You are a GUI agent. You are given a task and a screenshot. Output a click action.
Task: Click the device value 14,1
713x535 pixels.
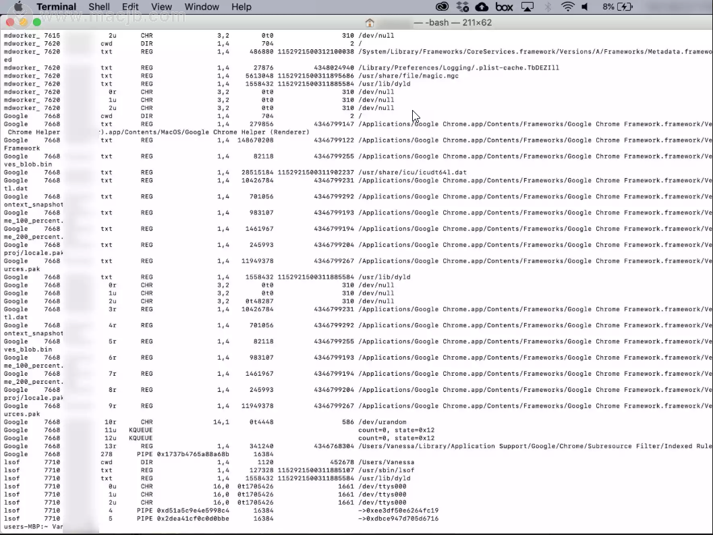click(221, 422)
